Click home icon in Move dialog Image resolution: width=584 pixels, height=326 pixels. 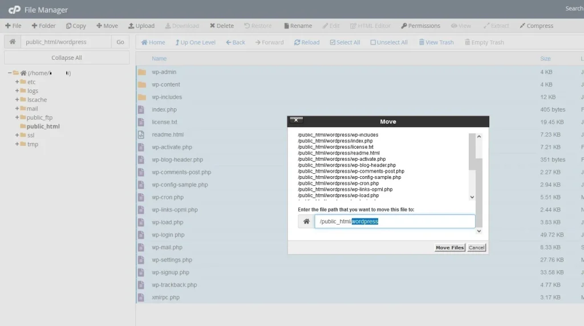point(306,221)
